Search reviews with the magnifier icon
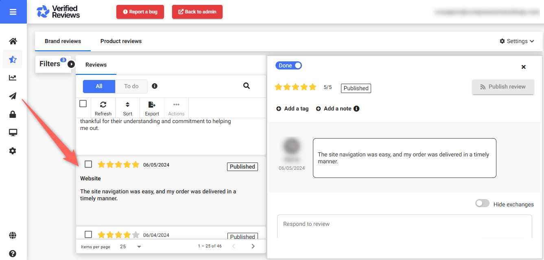544x260 pixels. 247,86
